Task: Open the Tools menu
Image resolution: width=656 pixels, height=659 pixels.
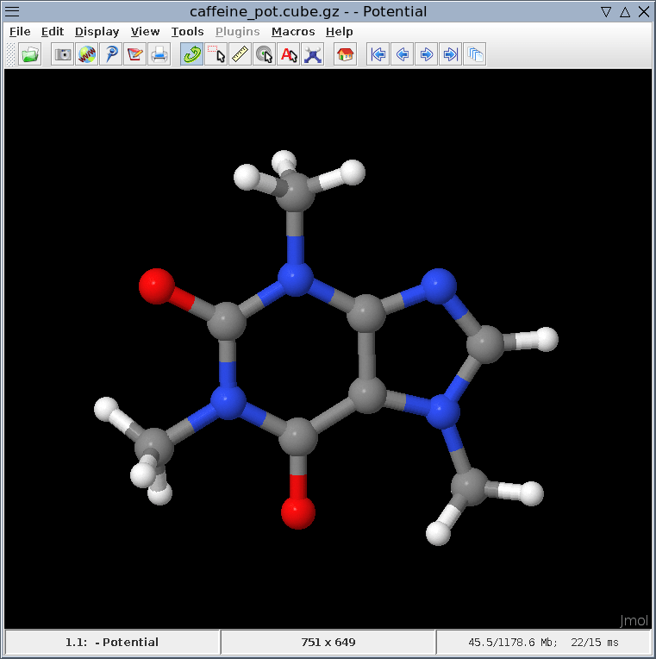Action: [187, 32]
